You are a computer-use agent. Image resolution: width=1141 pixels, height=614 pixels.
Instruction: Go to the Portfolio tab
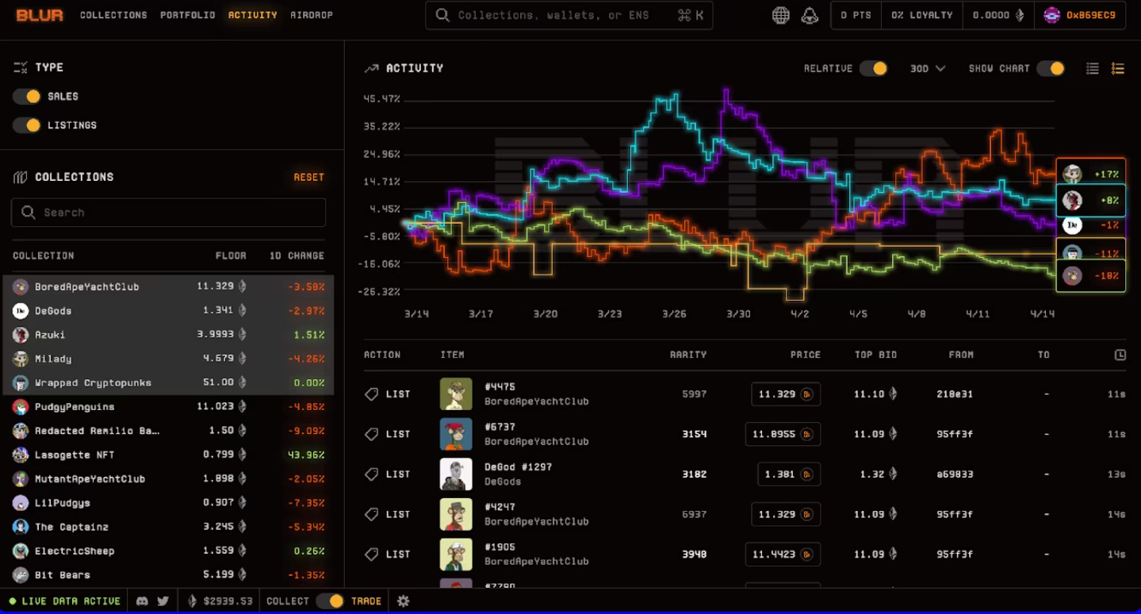[187, 15]
